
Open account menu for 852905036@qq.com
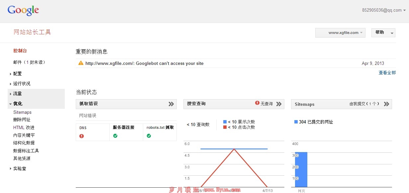point(384,10)
